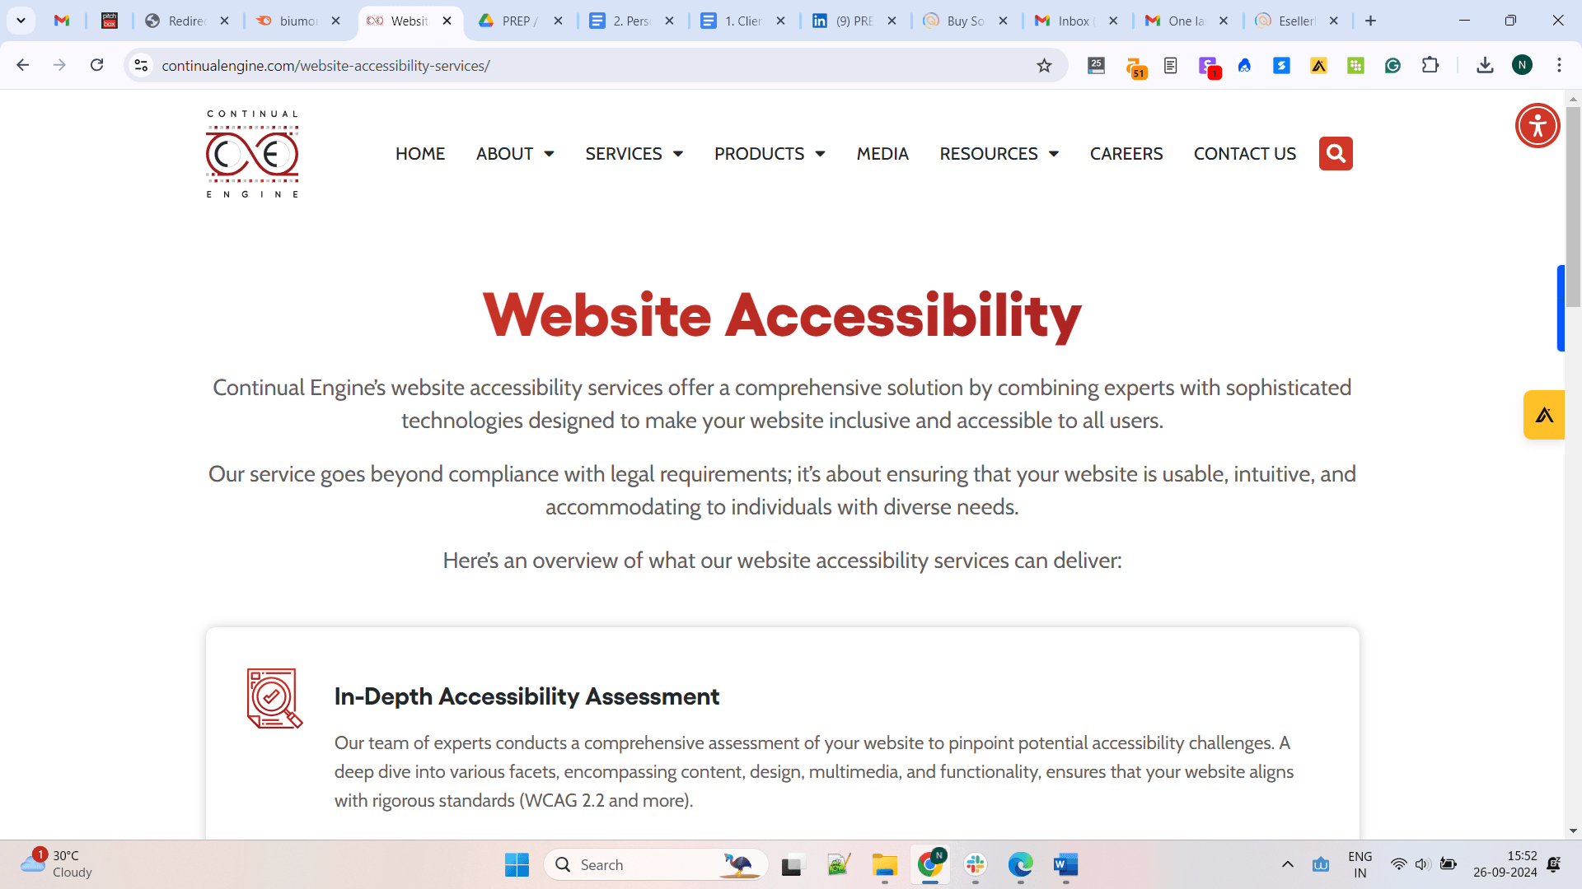Close the 2. Pers document tab
The height and width of the screenshot is (889, 1582).
pyautogui.click(x=670, y=21)
